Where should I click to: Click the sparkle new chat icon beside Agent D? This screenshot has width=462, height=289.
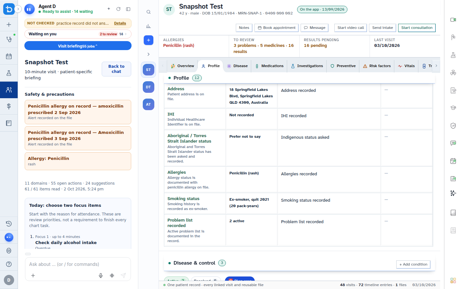tap(109, 9)
